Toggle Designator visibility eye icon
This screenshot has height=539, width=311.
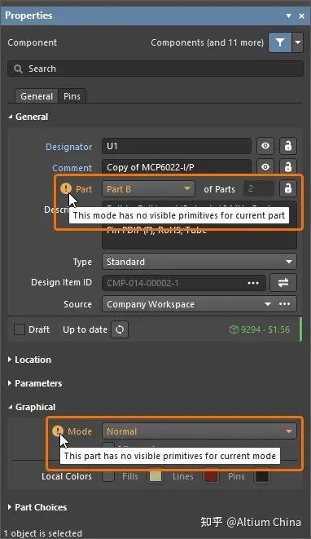coord(265,146)
